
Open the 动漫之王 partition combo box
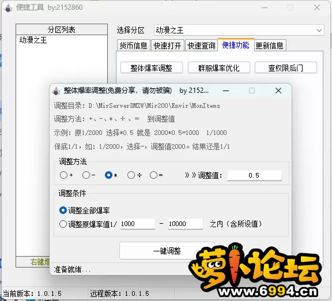pyautogui.click(x=239, y=30)
